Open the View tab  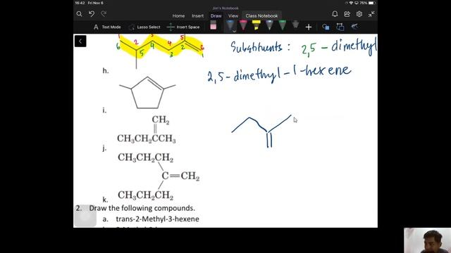point(233,15)
